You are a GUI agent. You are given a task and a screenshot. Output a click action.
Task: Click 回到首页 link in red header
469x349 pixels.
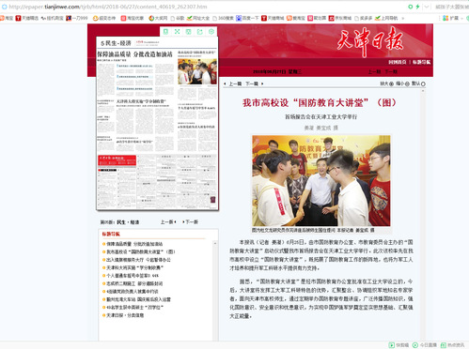pos(398,62)
